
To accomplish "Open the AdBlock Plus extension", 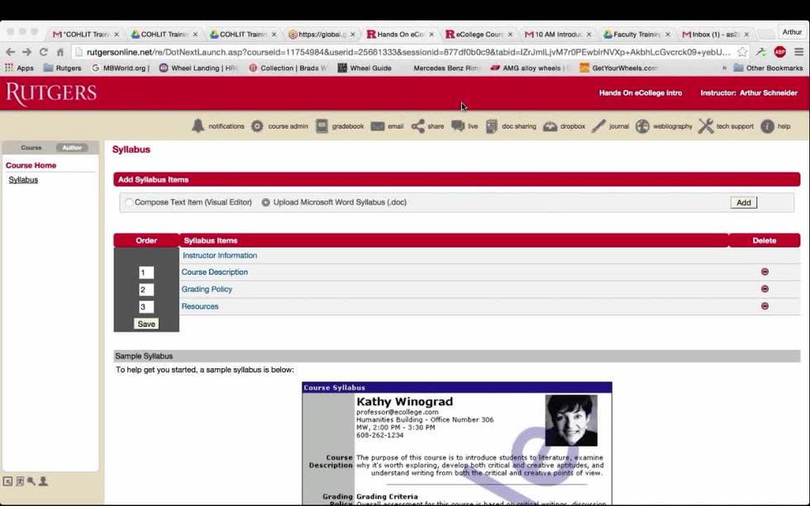I will 779,51.
